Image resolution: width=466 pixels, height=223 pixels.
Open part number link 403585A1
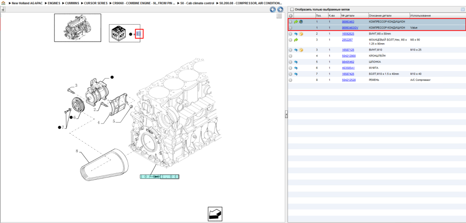pyautogui.click(x=348, y=68)
